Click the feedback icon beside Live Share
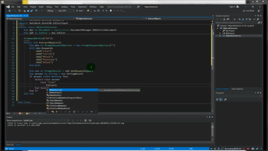Screen dimensions: 268x151 pos(259,11)
